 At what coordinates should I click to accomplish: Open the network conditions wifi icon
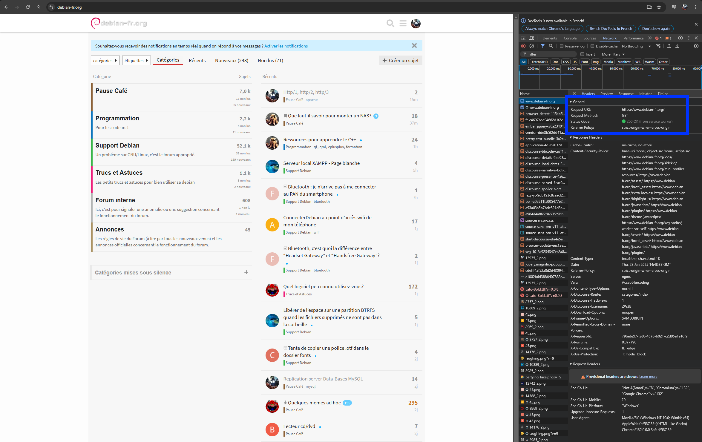coord(658,46)
